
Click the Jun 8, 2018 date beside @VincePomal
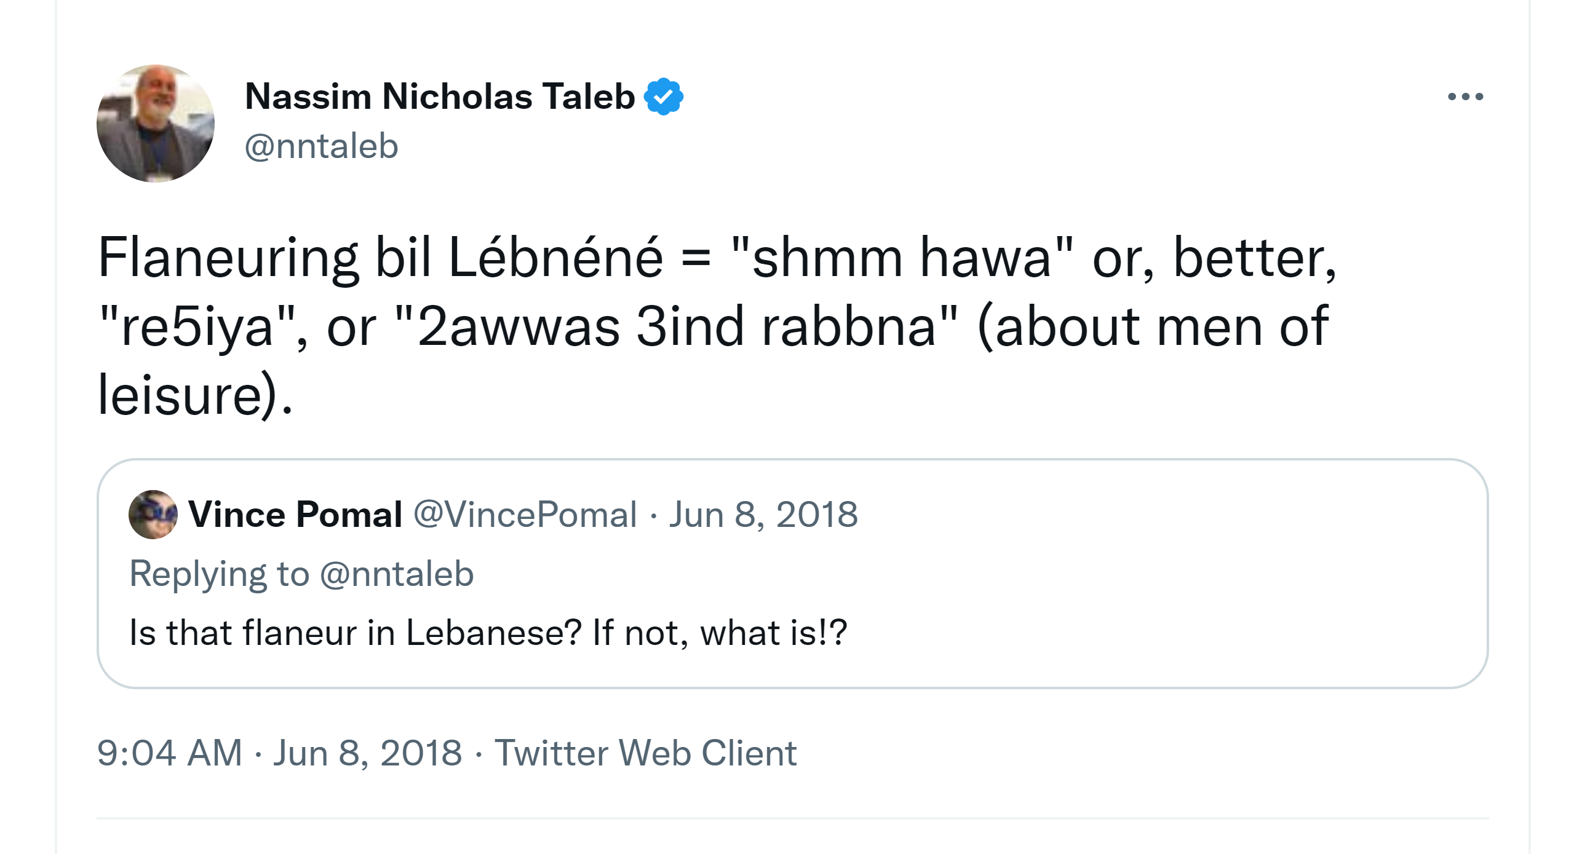(x=763, y=515)
